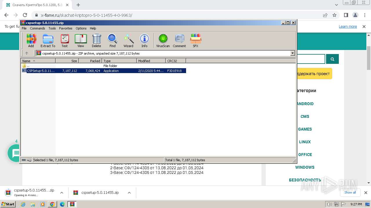The width and height of the screenshot is (371, 208).
Task: Open the File menu
Action: (x=24, y=28)
